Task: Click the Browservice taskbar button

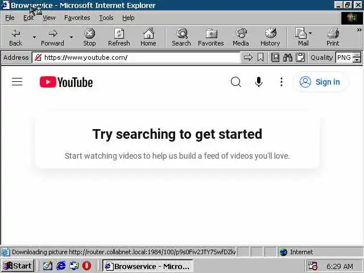Action: pyautogui.click(x=148, y=266)
